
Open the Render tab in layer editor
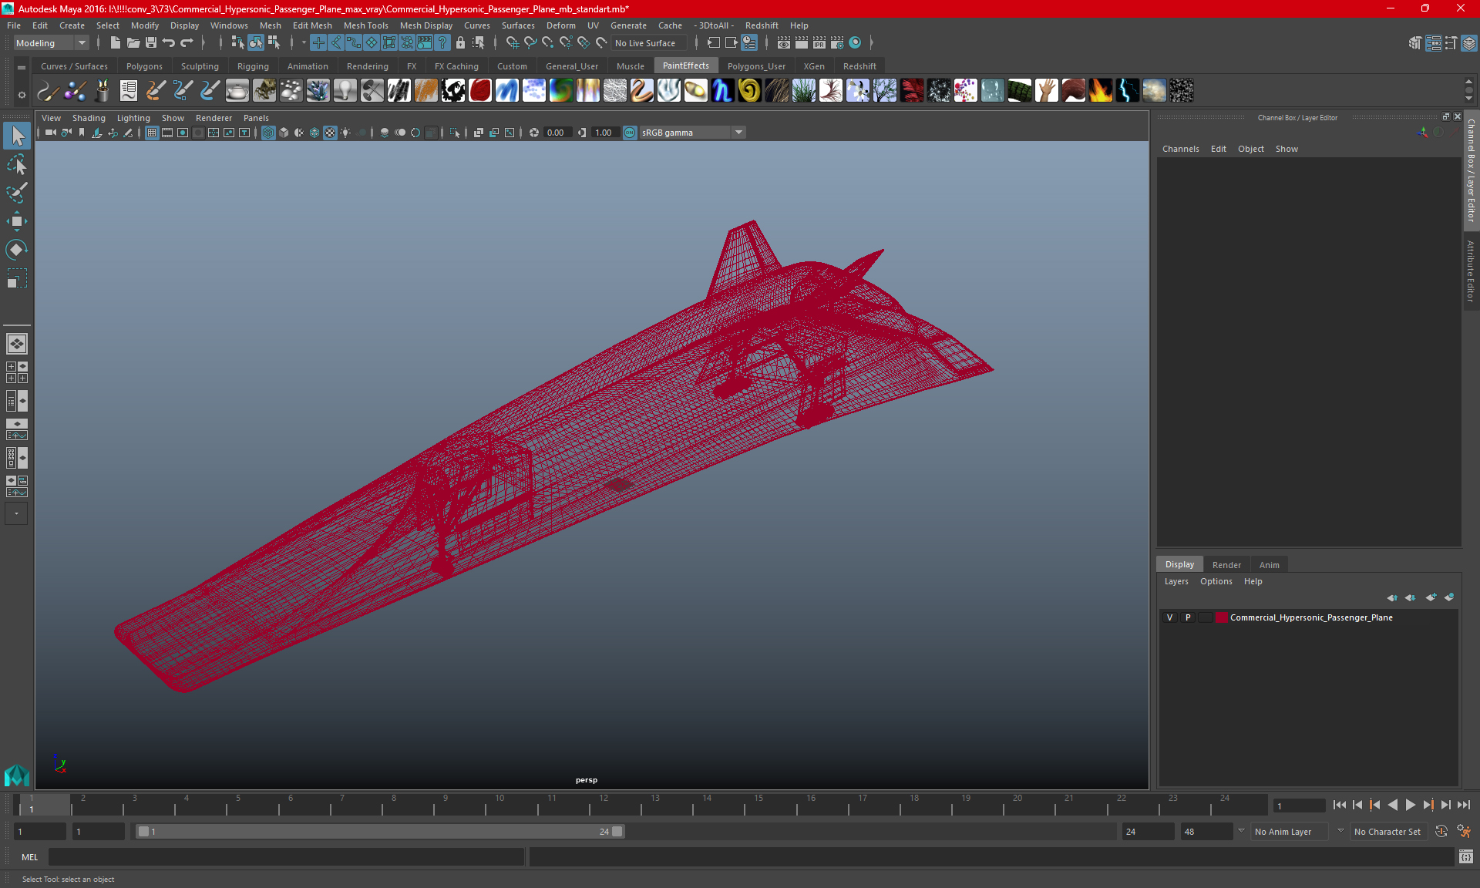1226,565
